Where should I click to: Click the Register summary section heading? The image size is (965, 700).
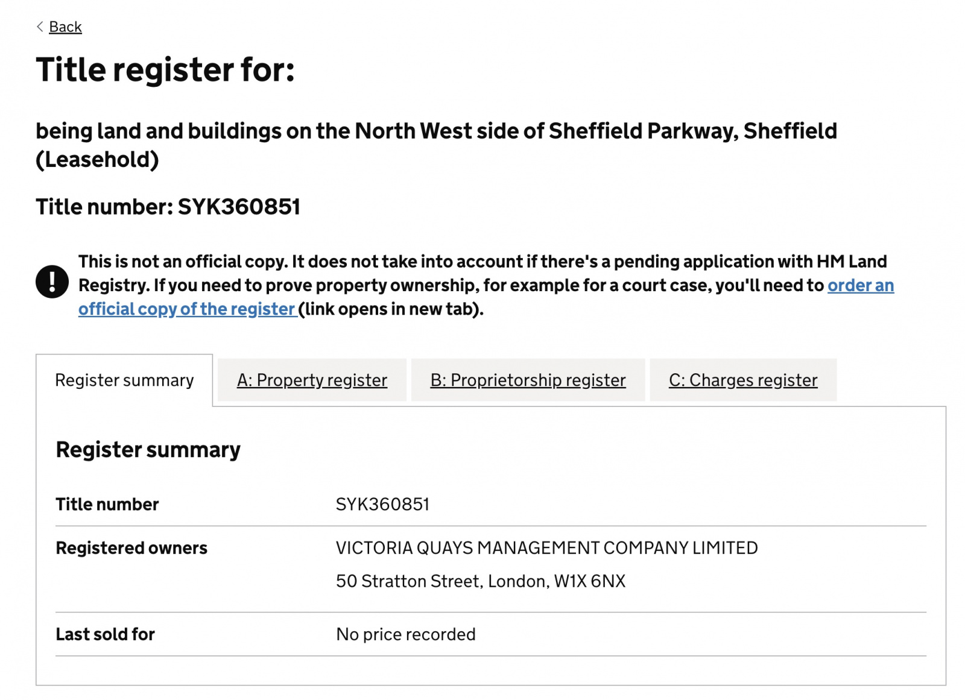(148, 450)
